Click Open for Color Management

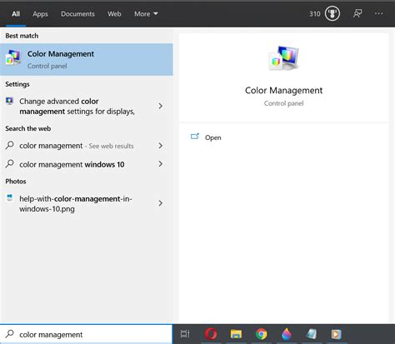coord(206,137)
